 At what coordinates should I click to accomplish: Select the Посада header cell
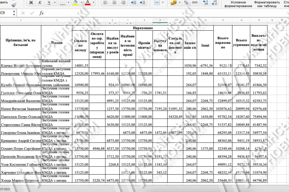click(x=57, y=43)
